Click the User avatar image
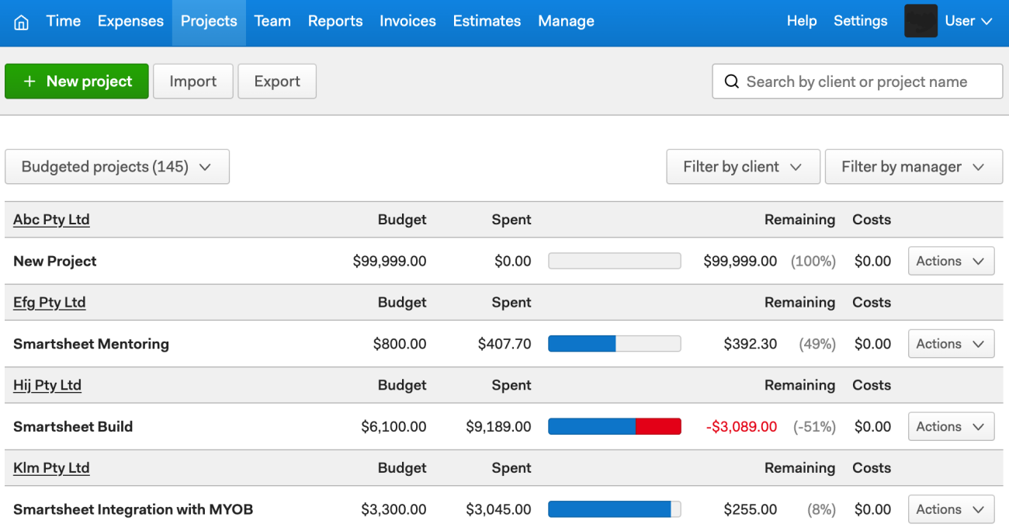The image size is (1009, 531). [x=921, y=21]
